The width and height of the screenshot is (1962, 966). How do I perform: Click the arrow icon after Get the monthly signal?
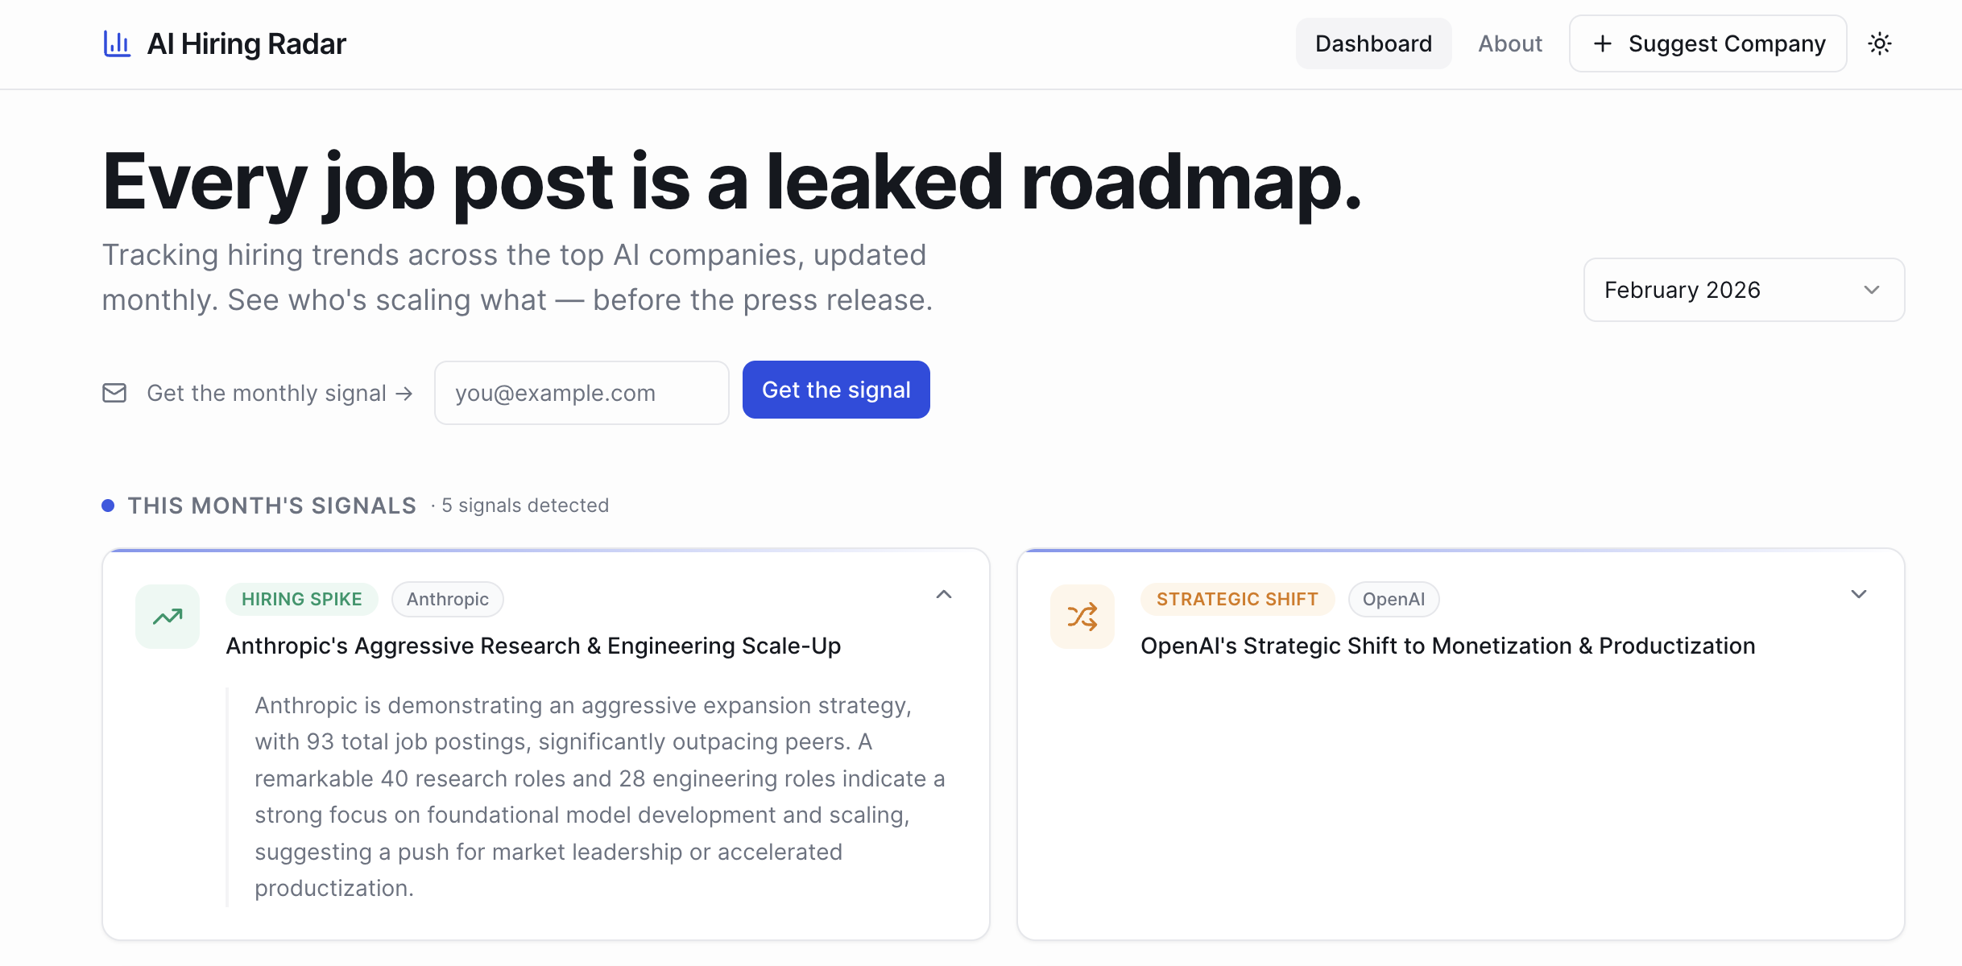tap(403, 393)
